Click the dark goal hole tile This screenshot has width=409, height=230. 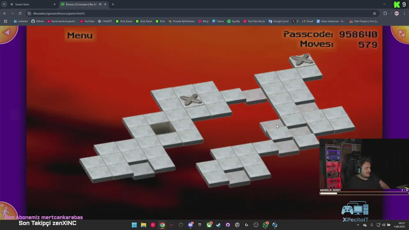(x=163, y=128)
